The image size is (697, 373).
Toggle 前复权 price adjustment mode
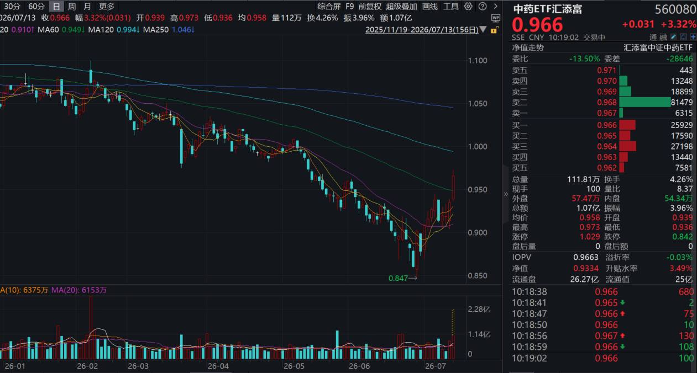[370, 7]
